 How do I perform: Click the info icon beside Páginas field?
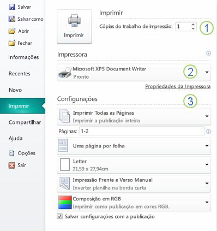[x=208, y=131]
